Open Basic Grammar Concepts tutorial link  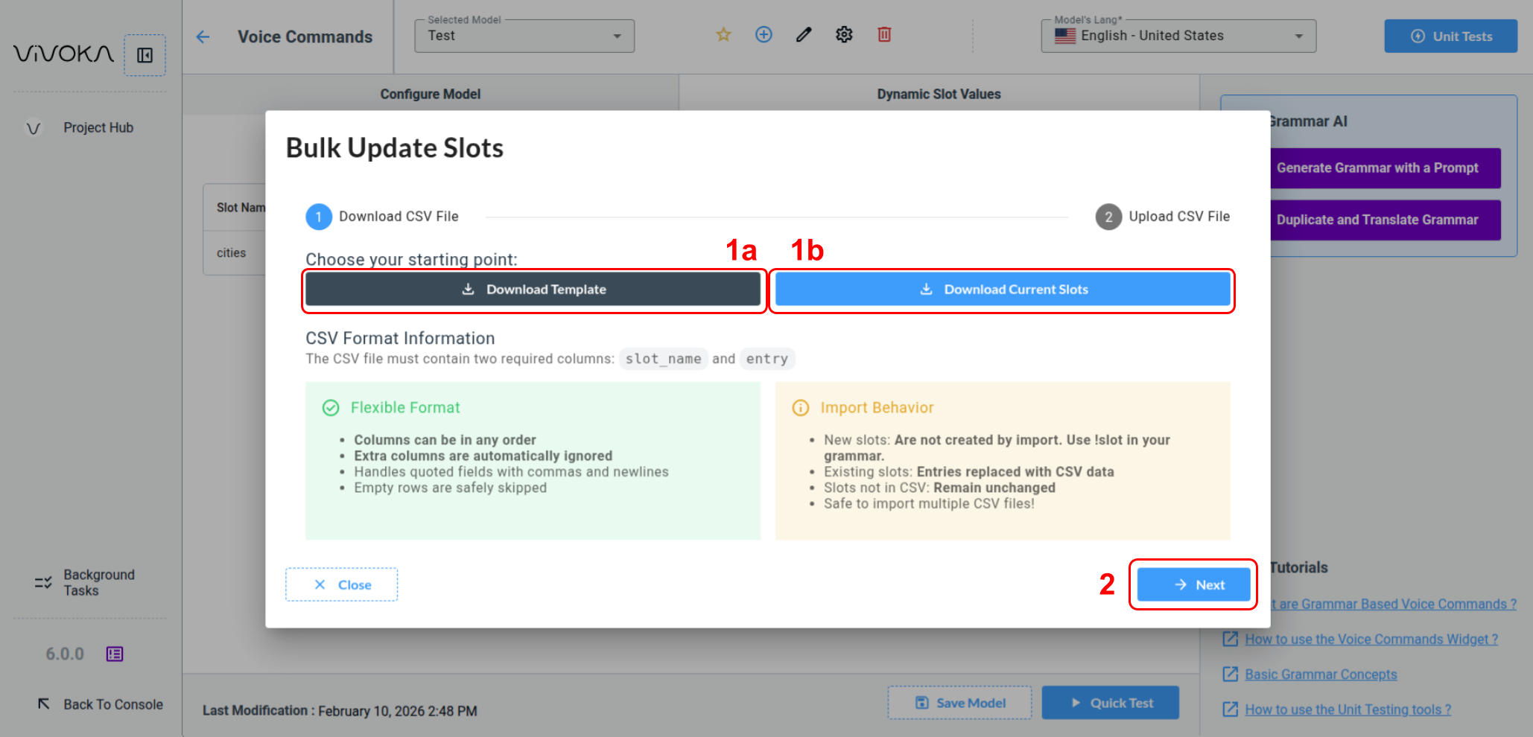click(x=1320, y=674)
